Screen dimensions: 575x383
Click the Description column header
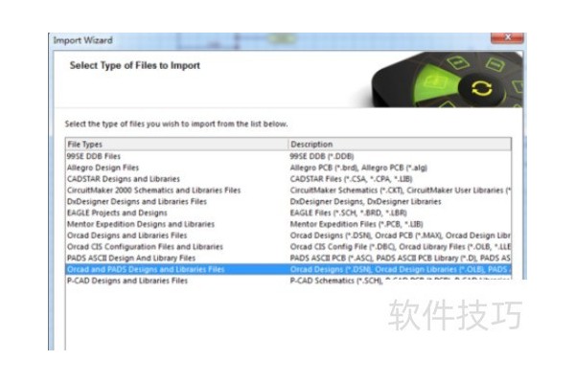click(400, 144)
